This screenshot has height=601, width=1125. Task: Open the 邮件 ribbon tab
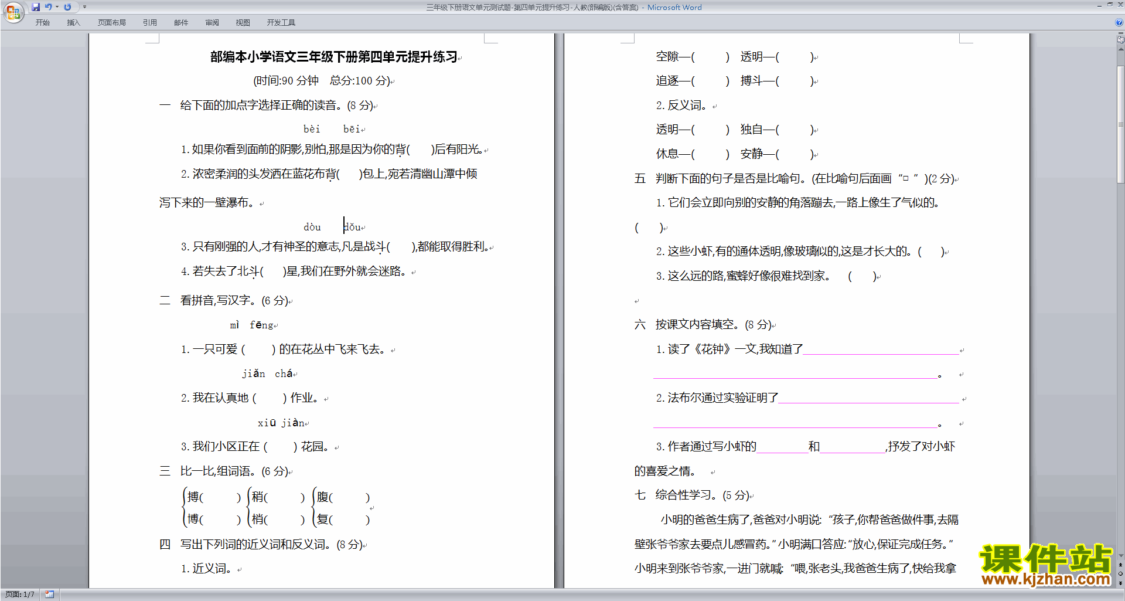181,22
